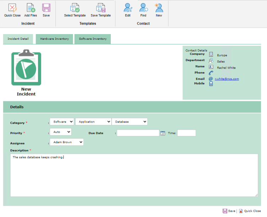Switch to the Software Inventory tab

(x=93, y=39)
